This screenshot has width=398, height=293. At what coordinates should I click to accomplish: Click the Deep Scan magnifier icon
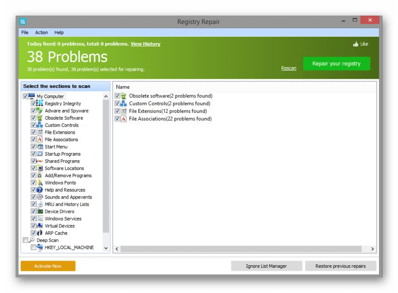coord(32,240)
